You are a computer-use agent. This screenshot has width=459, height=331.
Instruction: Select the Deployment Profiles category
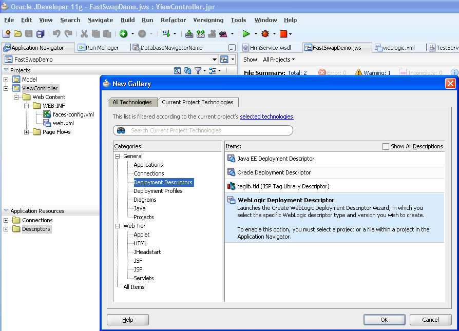tap(158, 191)
